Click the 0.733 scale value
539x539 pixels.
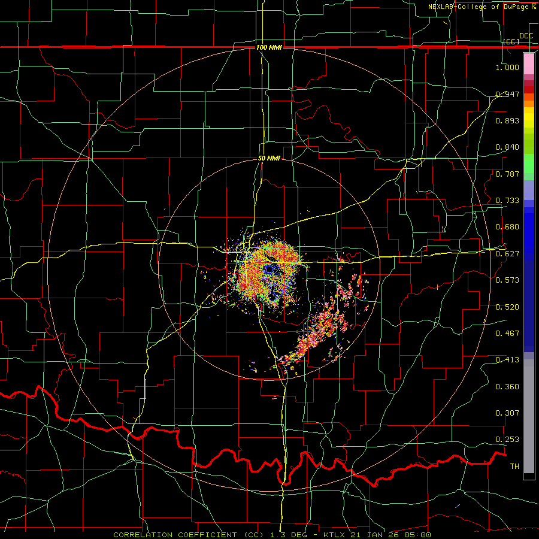(507, 201)
